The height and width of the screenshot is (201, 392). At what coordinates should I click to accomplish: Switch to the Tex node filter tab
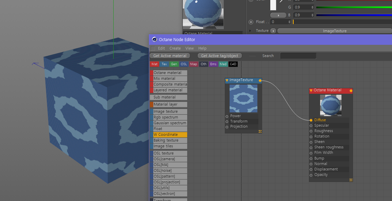164,64
